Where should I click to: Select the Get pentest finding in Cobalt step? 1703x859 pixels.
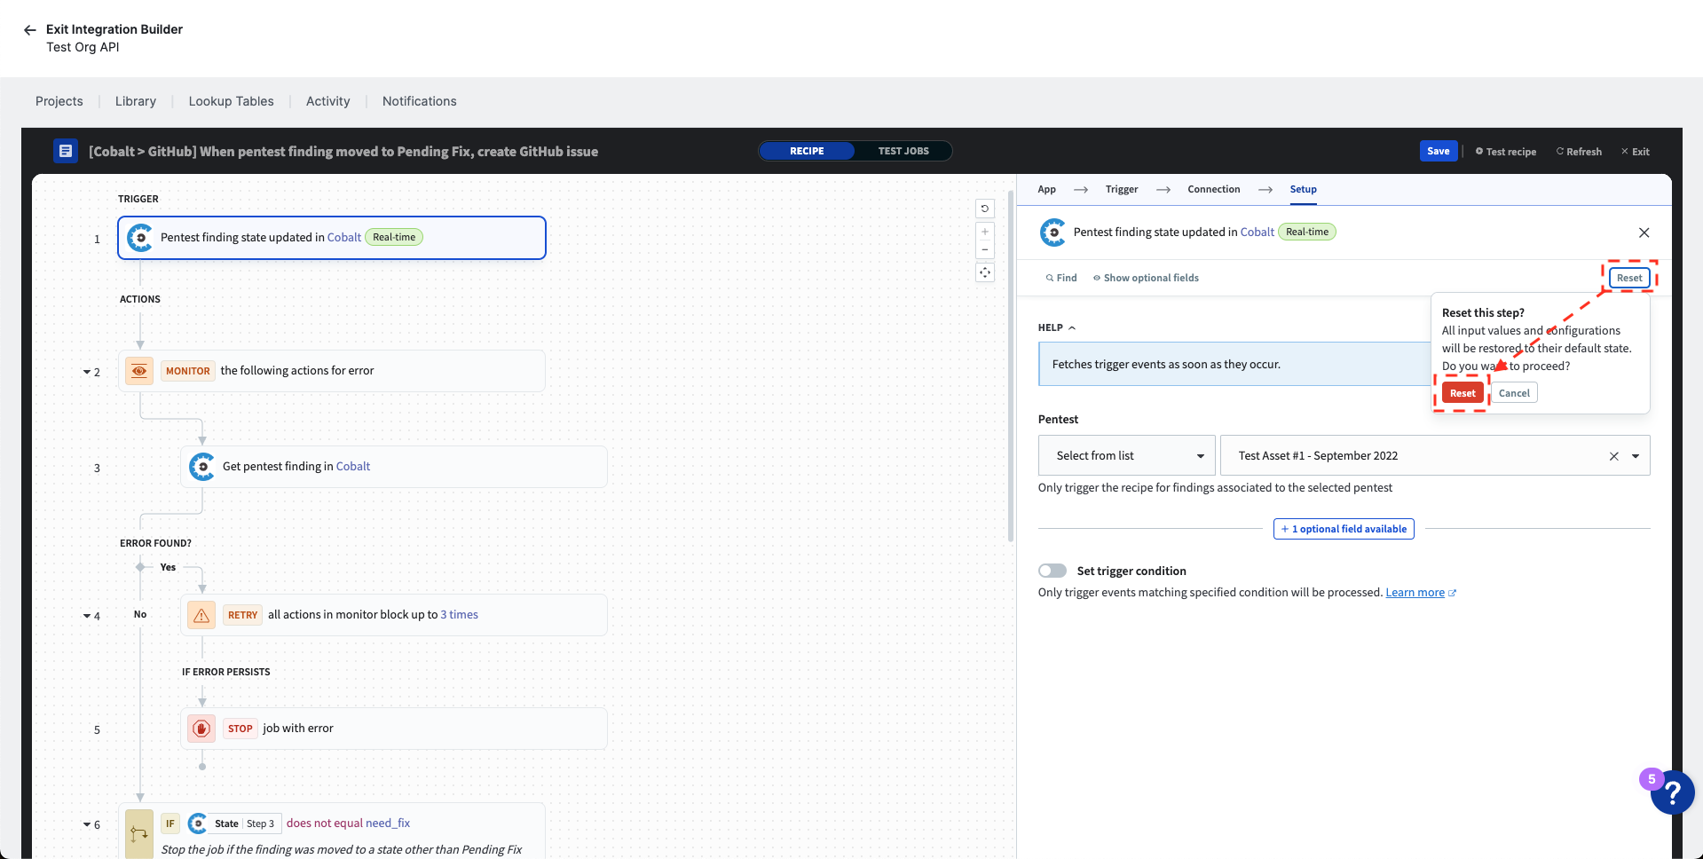click(x=394, y=467)
